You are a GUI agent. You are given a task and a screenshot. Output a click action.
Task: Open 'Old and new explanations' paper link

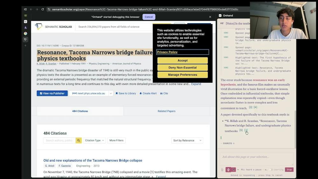tap(93, 160)
